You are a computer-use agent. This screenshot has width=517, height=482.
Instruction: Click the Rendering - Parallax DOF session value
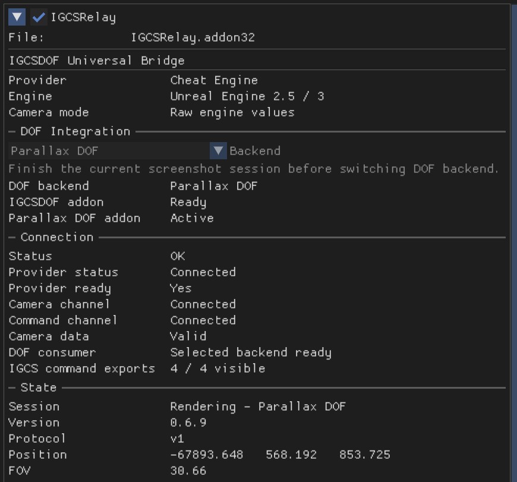point(258,407)
